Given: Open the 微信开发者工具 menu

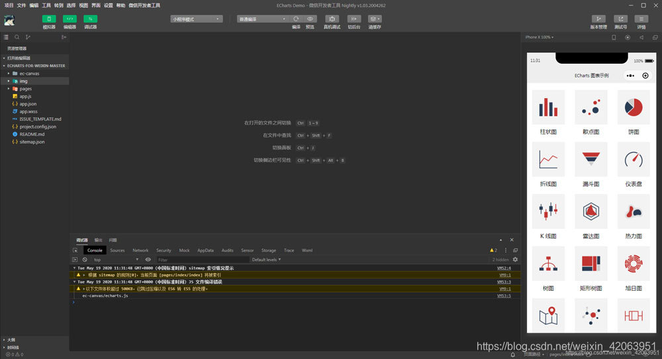Looking at the screenshot, I should (144, 5).
